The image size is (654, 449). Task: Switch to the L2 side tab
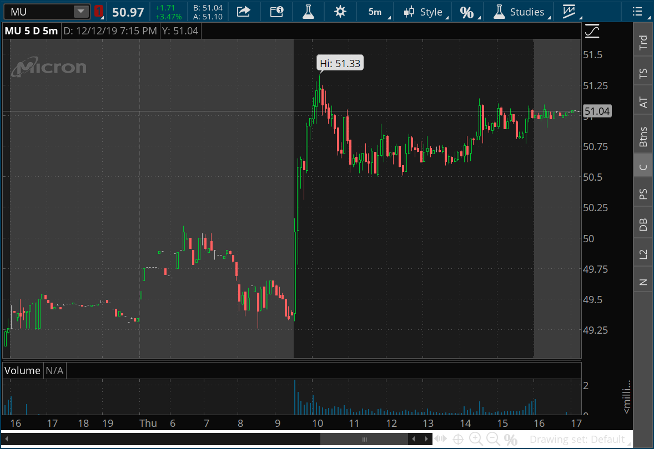tap(643, 254)
